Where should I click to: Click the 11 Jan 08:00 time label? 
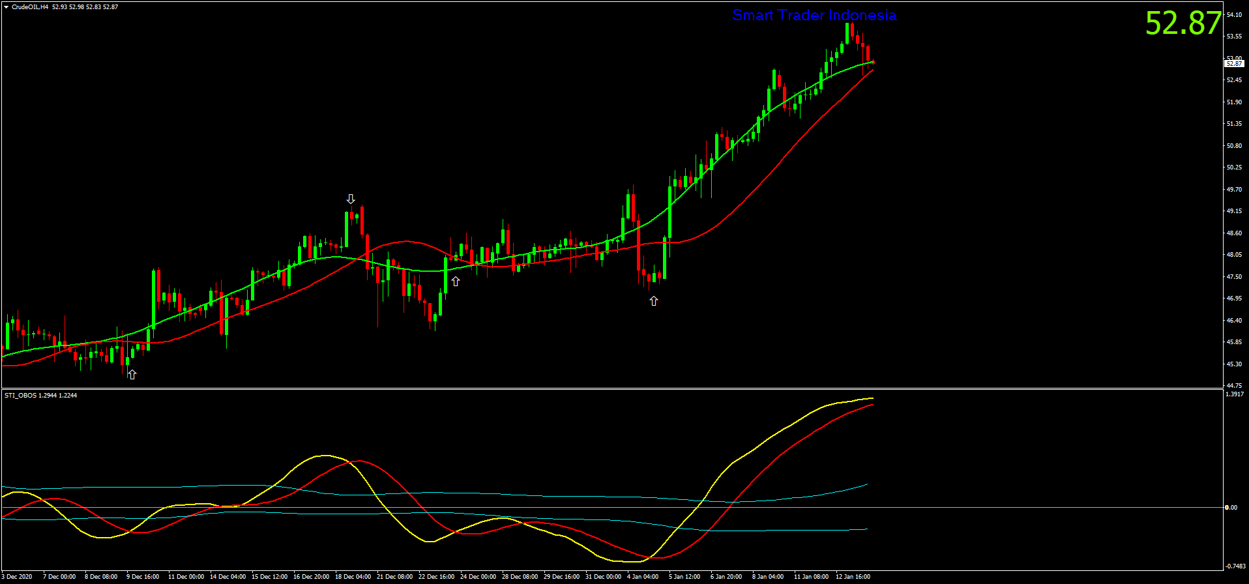click(811, 577)
